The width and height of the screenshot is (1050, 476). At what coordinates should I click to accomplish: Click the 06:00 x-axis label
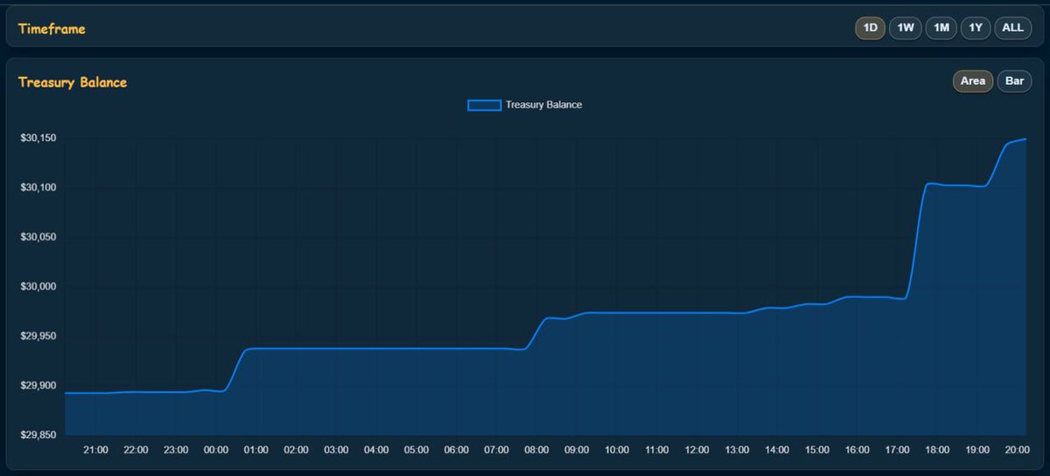(x=457, y=450)
